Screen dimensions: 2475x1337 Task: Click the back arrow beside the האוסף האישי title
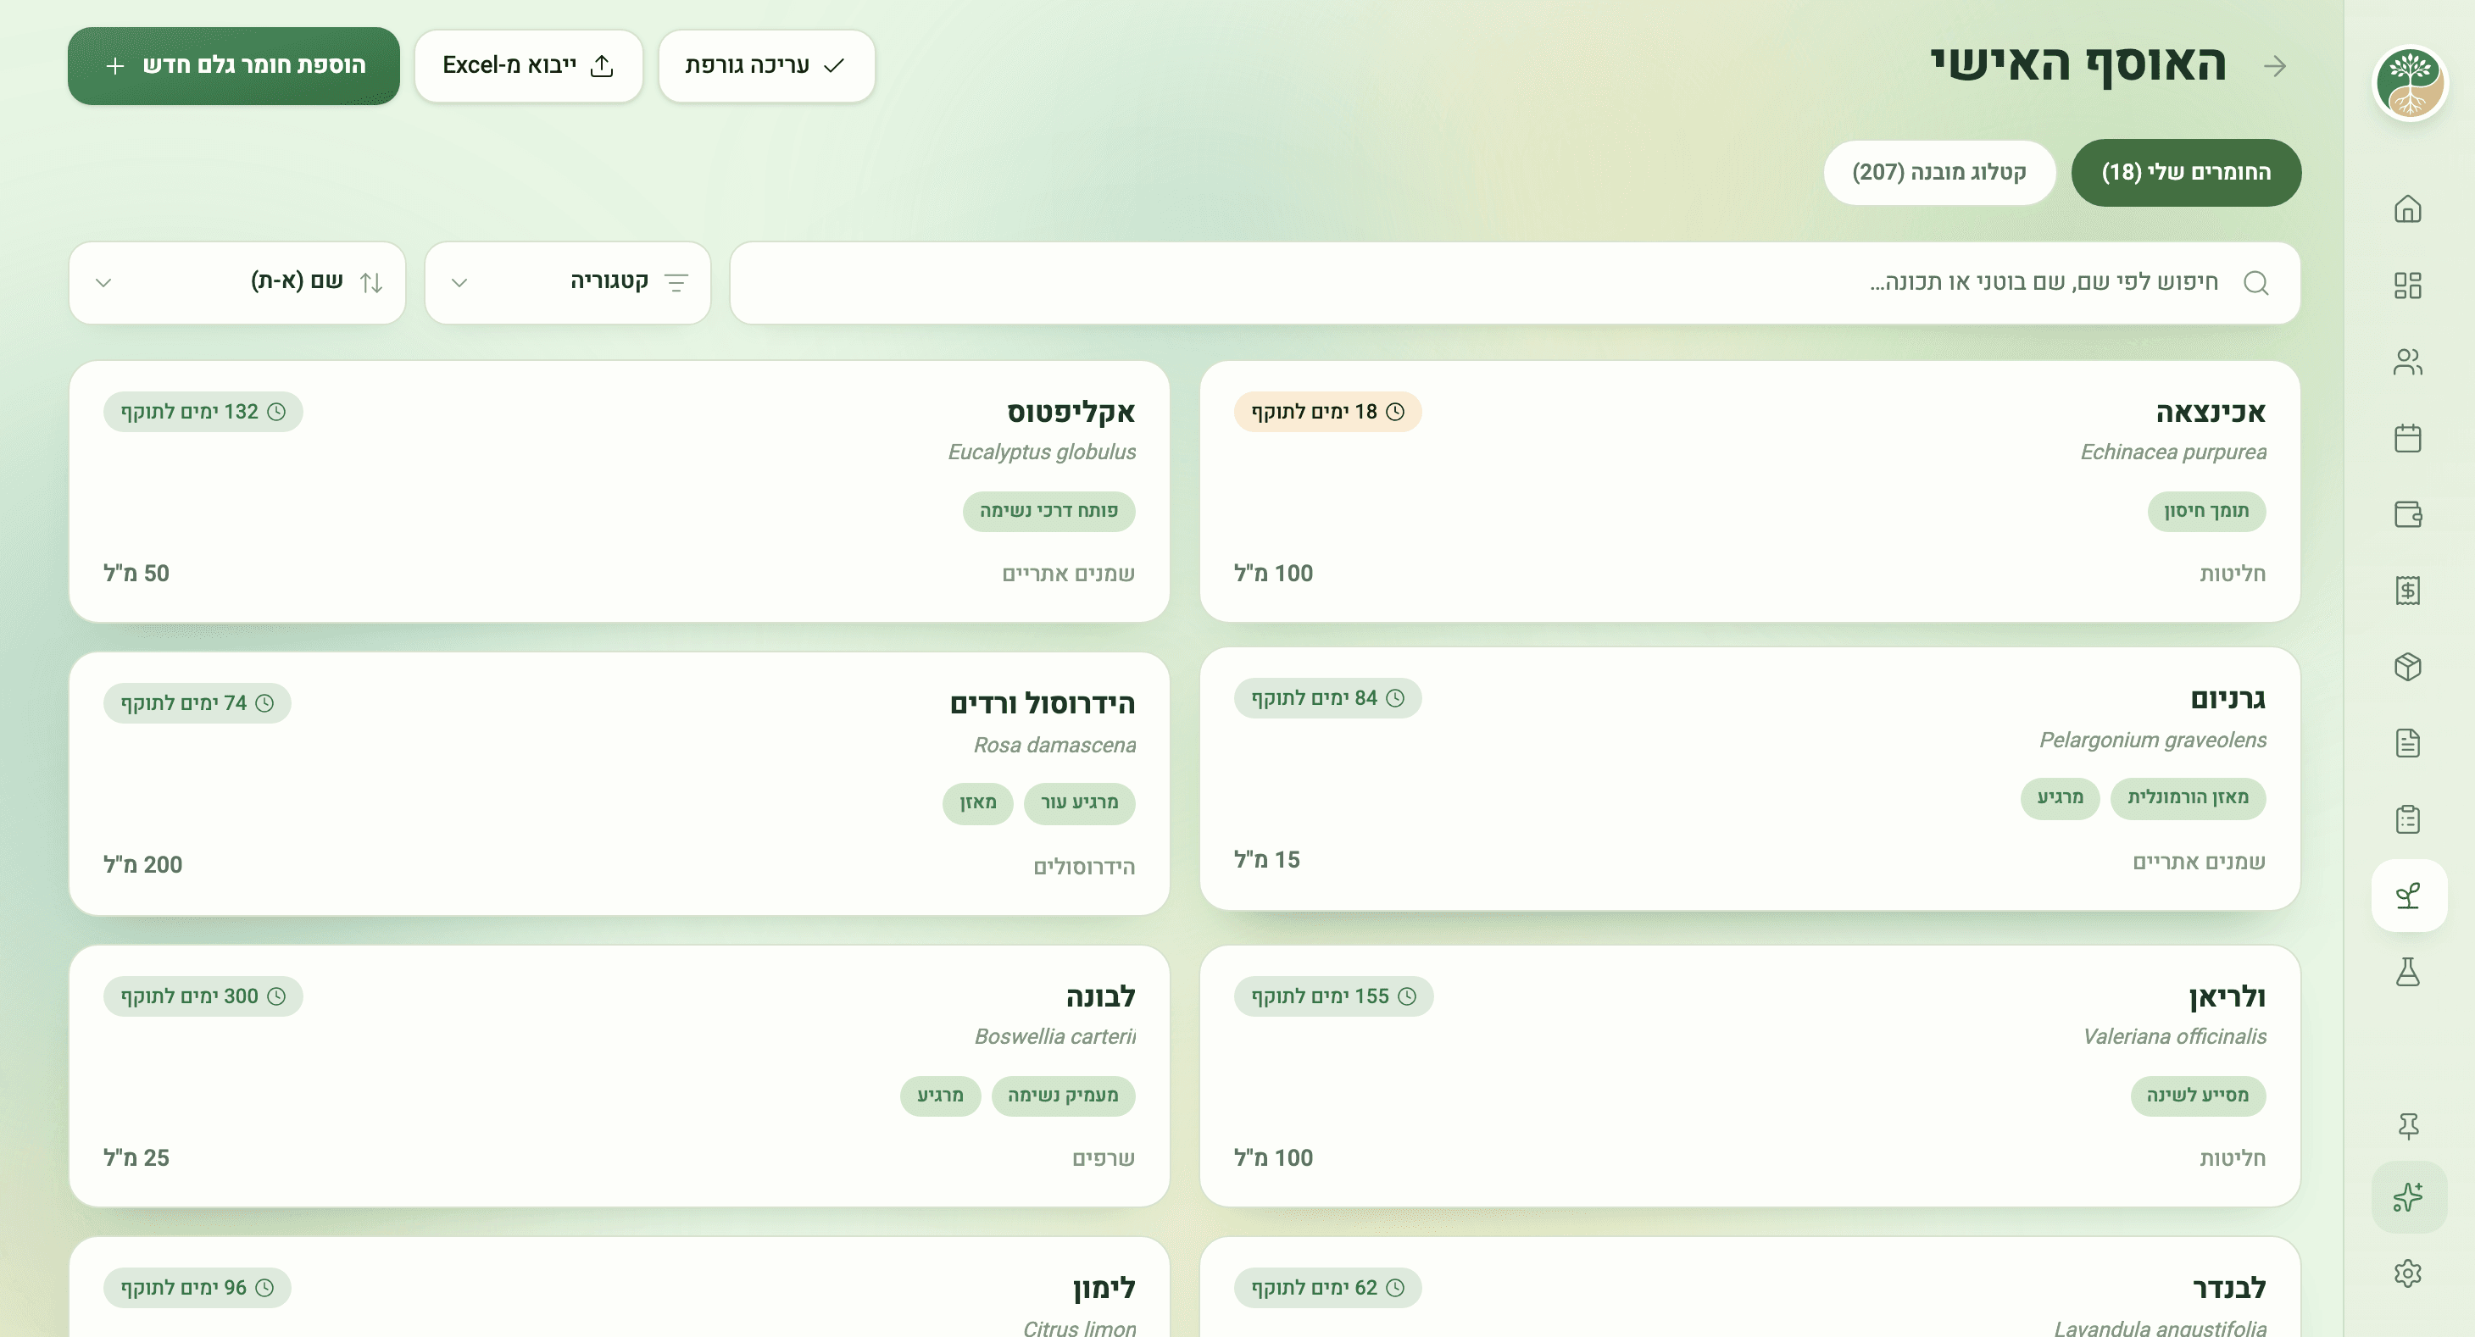point(2275,66)
